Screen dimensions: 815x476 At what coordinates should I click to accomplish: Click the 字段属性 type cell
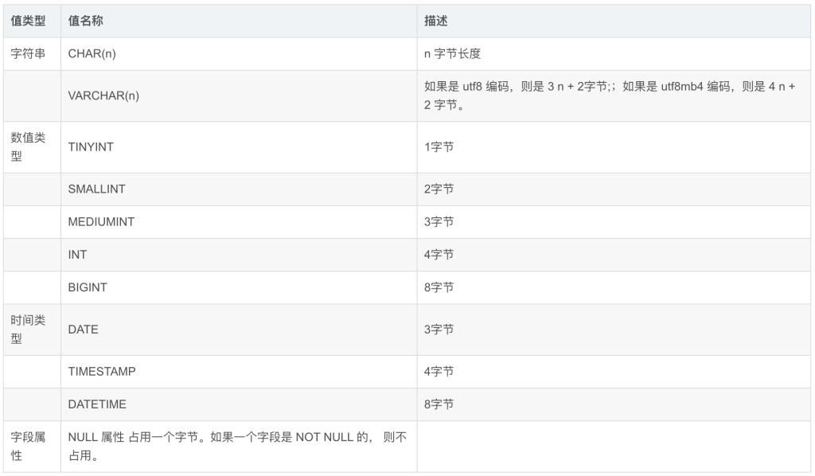(32, 447)
